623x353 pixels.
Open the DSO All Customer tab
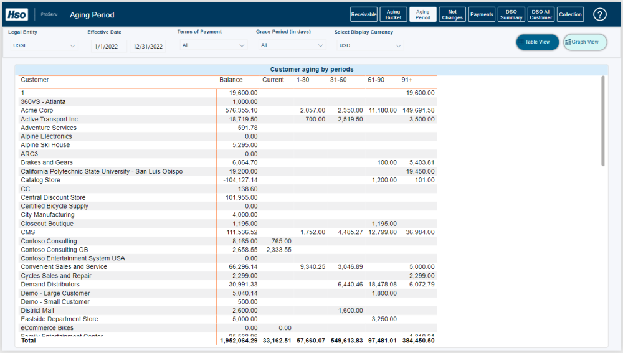541,14
